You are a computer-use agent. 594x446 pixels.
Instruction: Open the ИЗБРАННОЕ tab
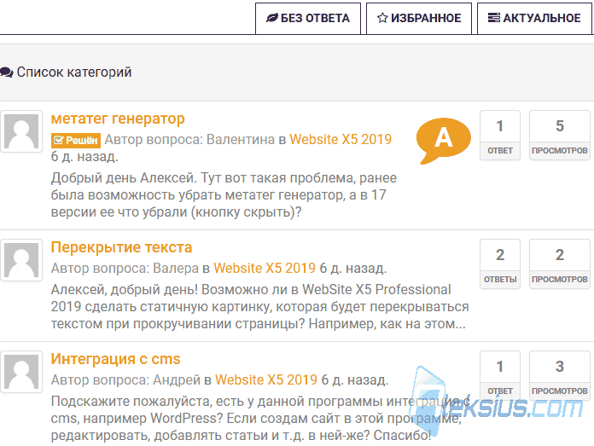coord(419,18)
